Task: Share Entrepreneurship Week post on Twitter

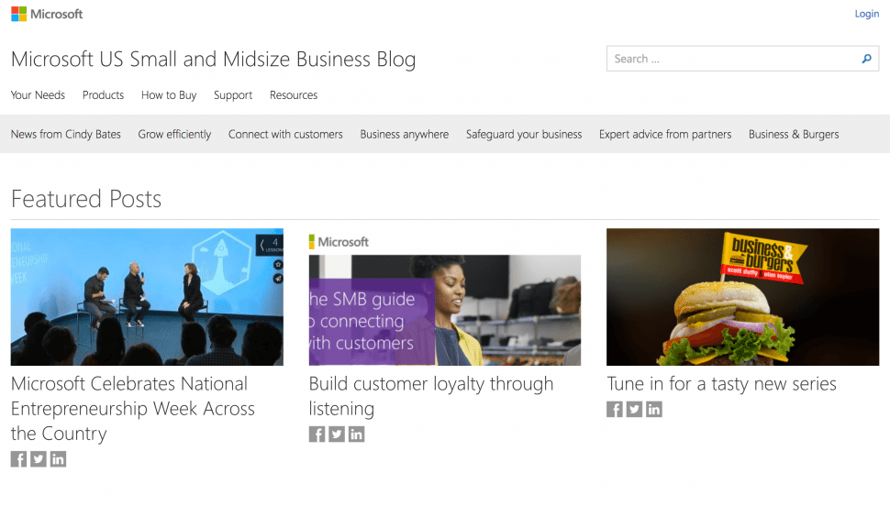Action: coord(38,459)
